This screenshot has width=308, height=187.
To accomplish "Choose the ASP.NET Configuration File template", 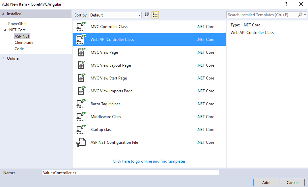I will 150,142.
